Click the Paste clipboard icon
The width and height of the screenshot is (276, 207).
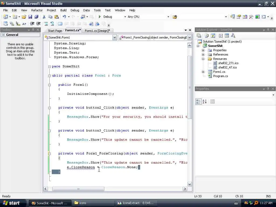[x=57, y=17]
